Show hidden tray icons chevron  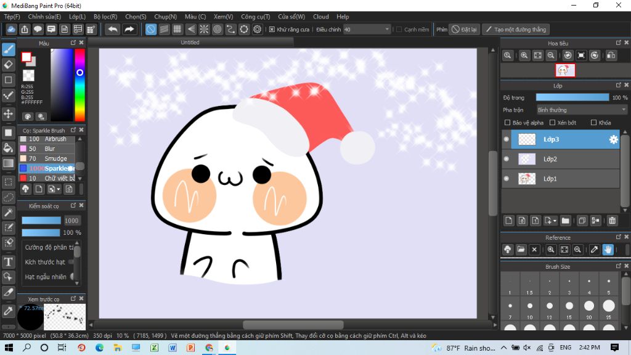coord(504,348)
